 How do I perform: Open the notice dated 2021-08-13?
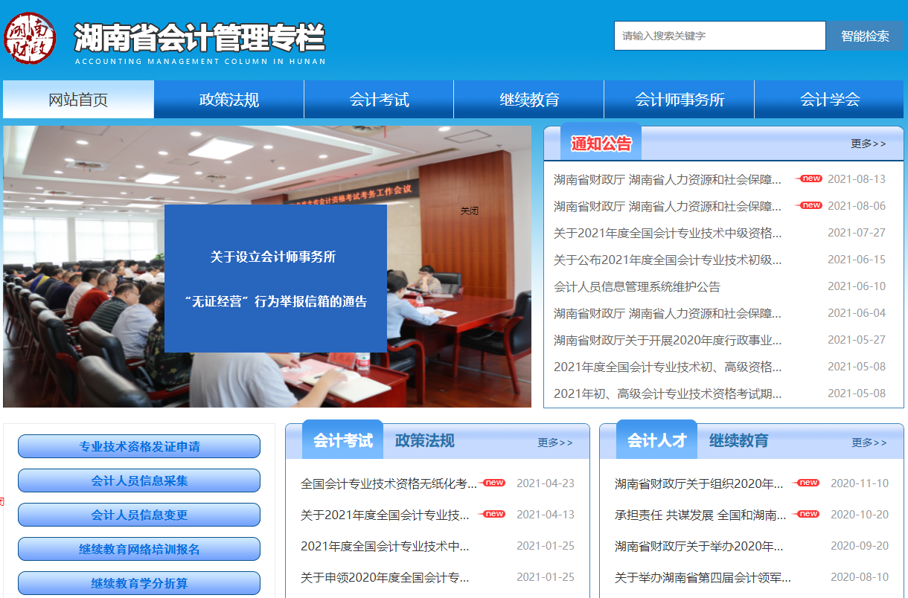tap(668, 179)
